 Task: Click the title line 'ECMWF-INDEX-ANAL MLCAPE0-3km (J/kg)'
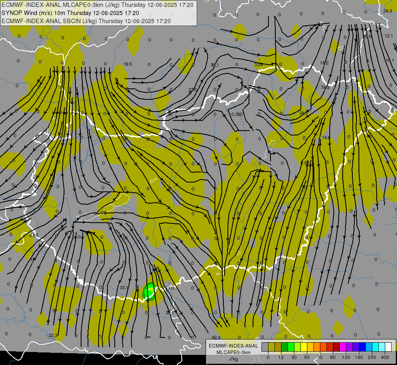pos(61,5)
